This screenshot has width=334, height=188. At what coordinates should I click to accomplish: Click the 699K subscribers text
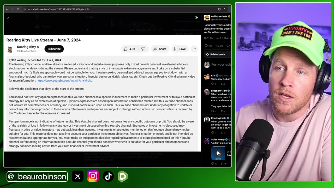[26, 51]
